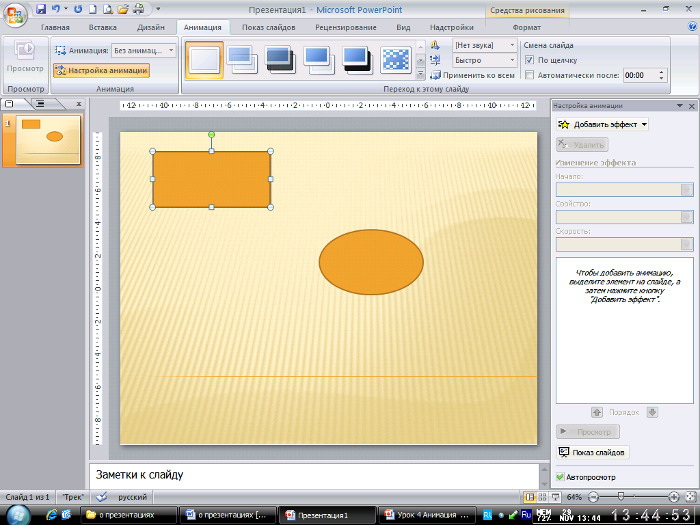Open the 'Формат' drawing tools tab

[527, 27]
